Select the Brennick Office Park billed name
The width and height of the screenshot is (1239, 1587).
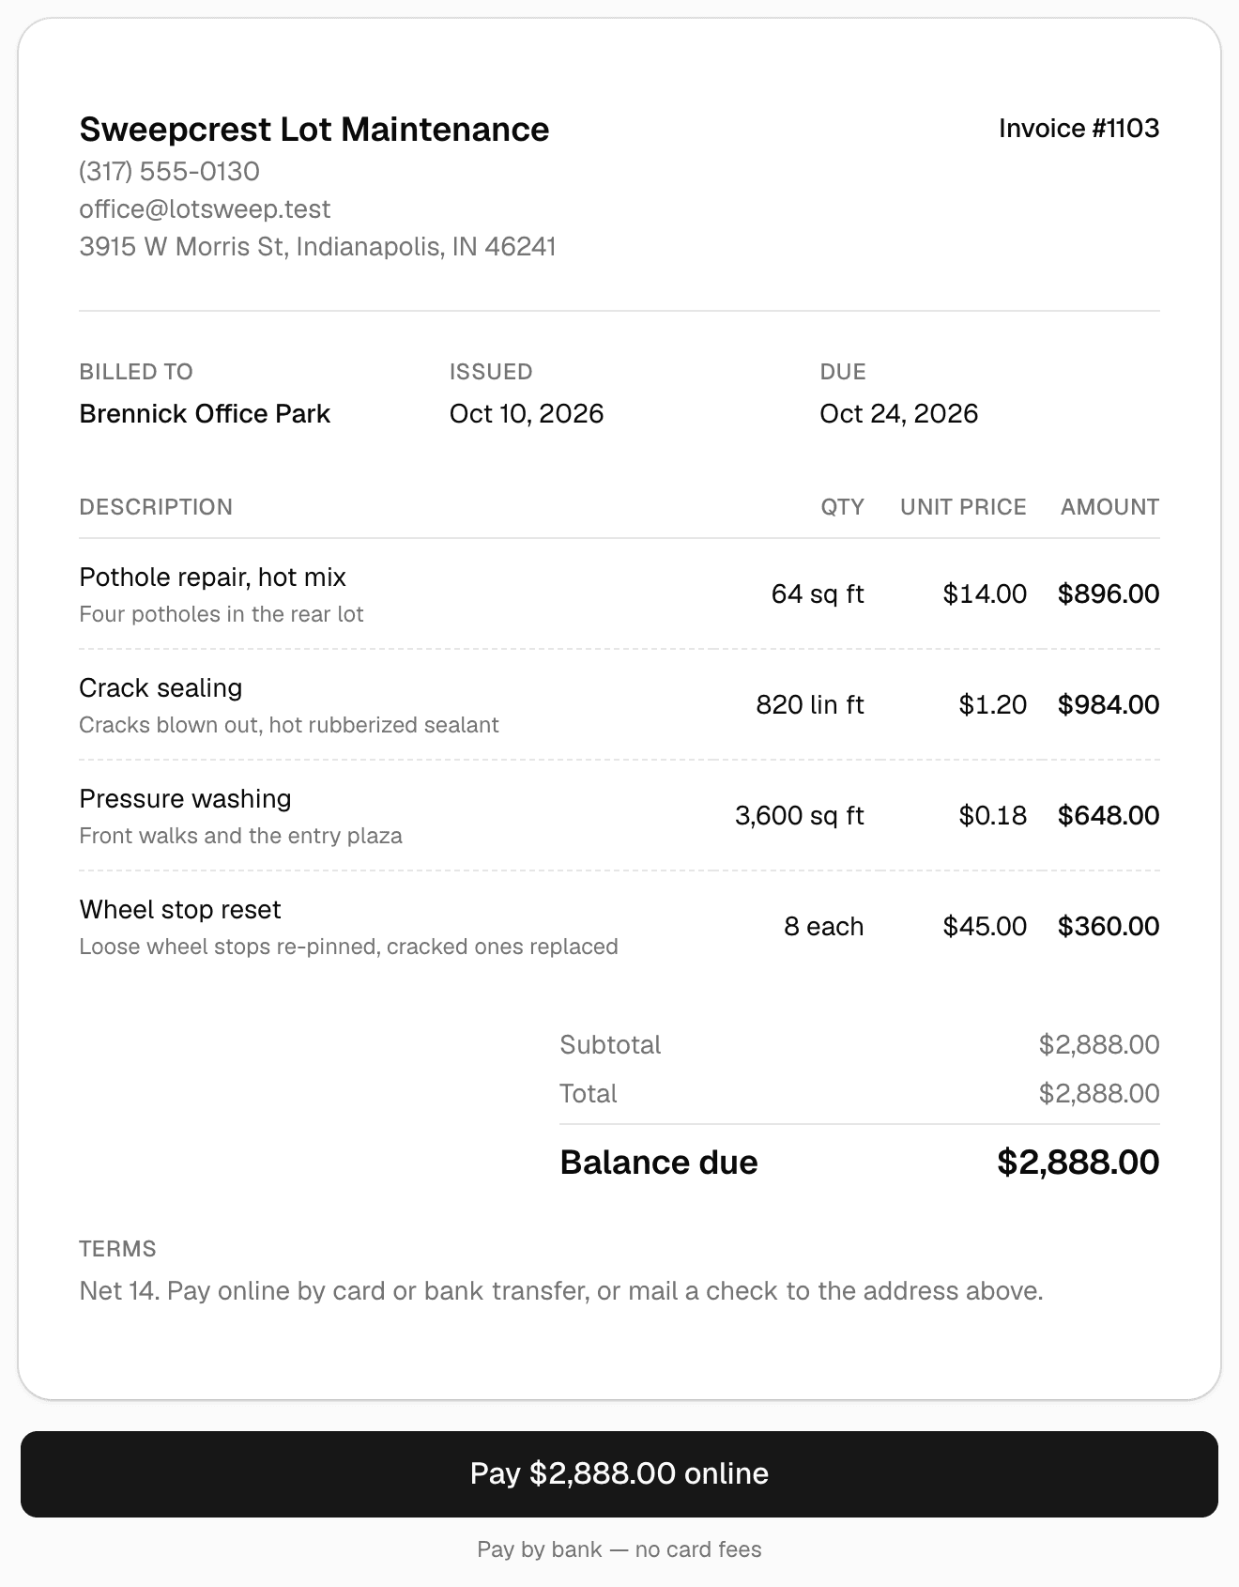pyautogui.click(x=205, y=413)
